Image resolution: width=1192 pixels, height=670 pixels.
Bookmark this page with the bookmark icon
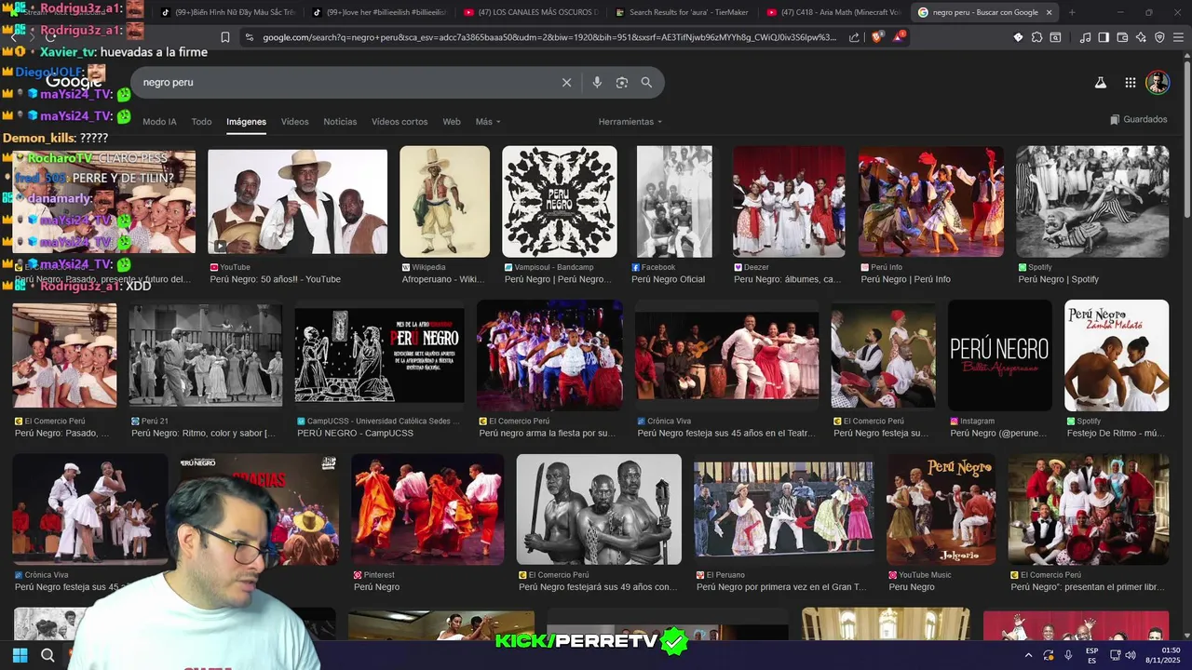coord(224,37)
